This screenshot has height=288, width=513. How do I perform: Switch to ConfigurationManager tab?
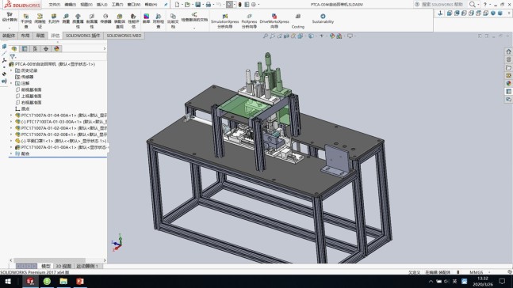tap(36, 48)
